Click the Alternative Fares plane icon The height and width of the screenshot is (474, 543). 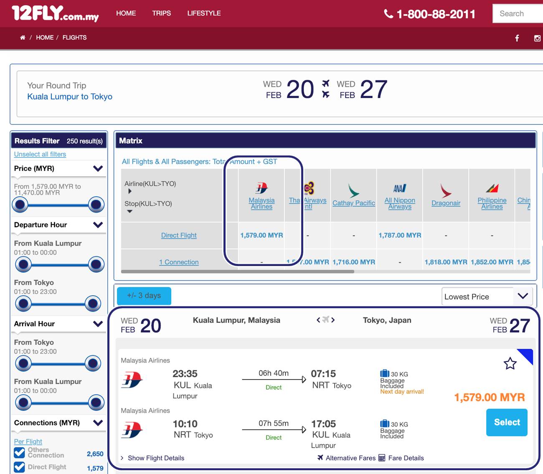[320, 458]
